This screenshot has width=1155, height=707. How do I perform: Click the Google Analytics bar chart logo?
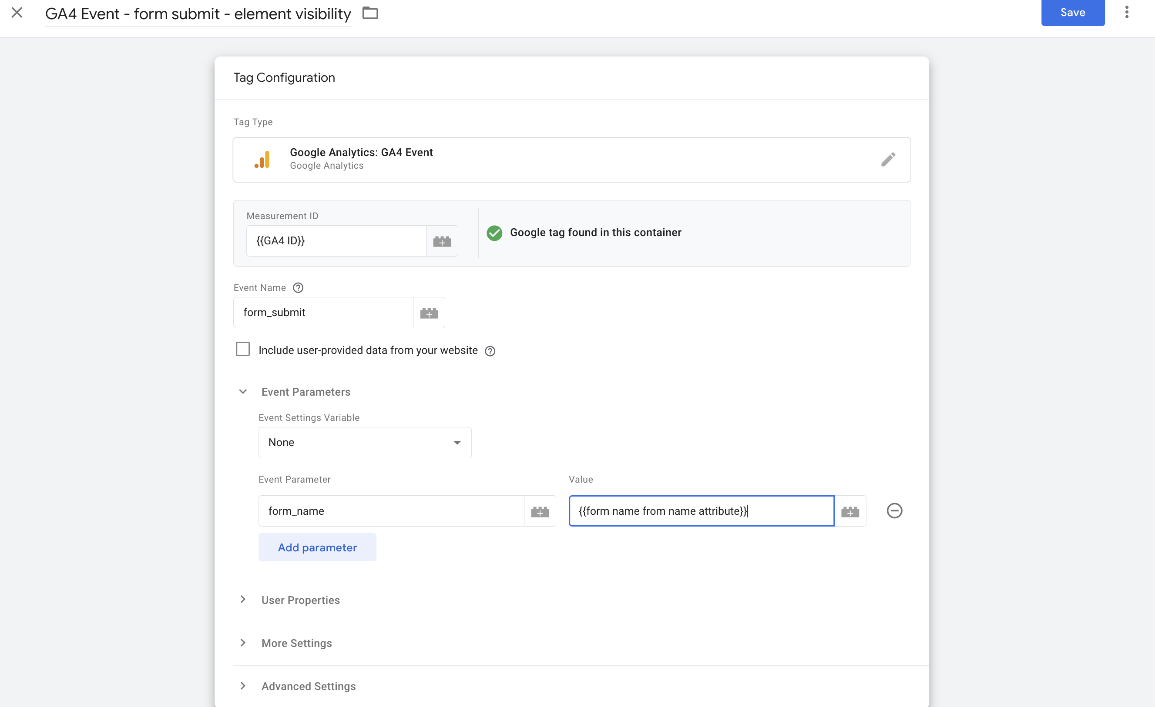[x=262, y=159]
